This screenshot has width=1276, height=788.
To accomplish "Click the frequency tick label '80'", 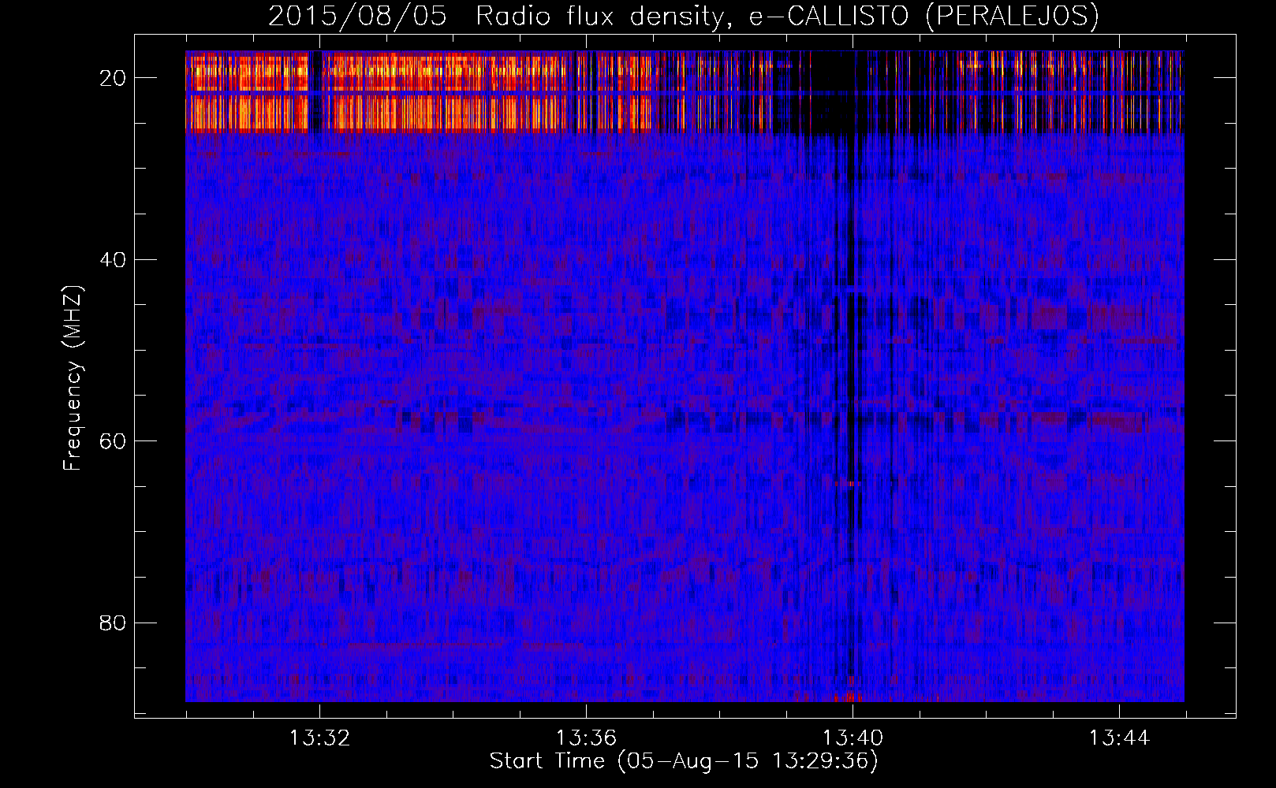I will click(x=113, y=623).
